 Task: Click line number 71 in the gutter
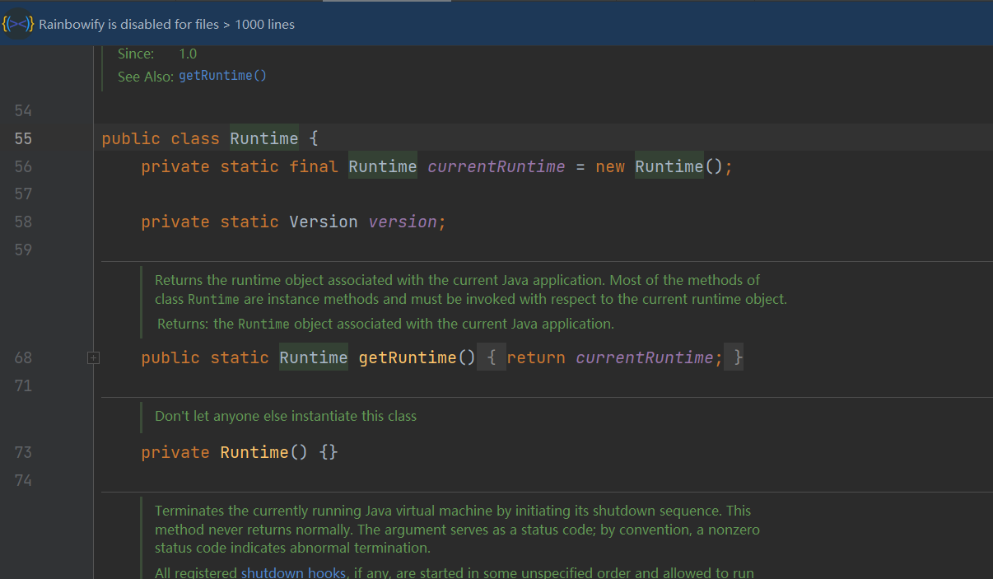pos(23,385)
